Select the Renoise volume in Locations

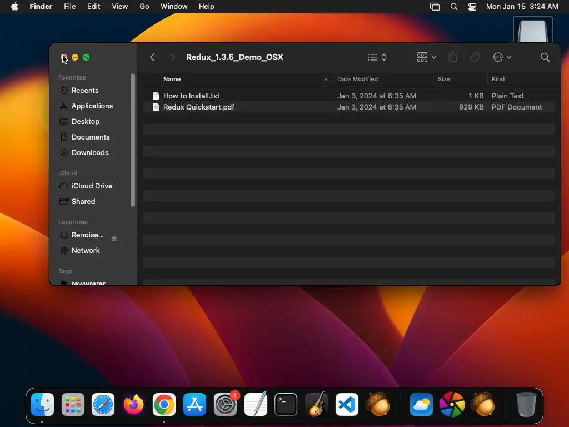(87, 235)
